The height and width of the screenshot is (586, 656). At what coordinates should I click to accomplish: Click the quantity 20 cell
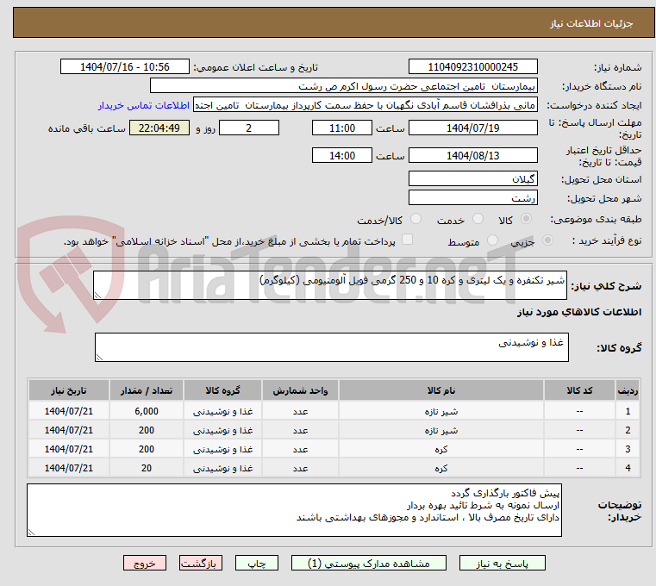(147, 468)
